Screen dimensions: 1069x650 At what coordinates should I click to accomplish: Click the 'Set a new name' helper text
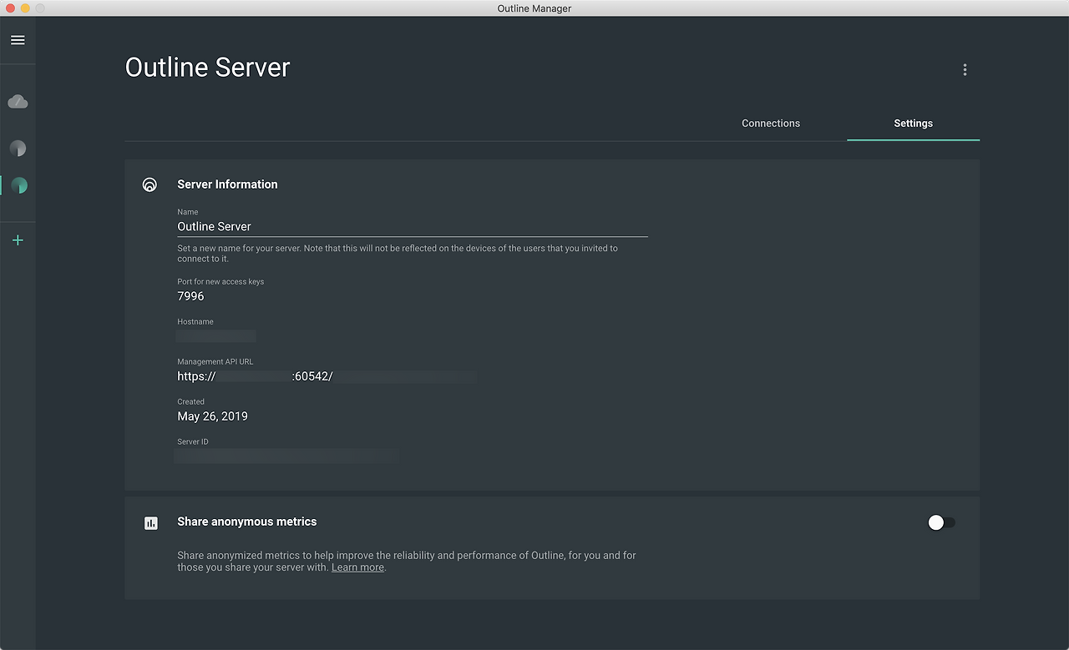pos(398,254)
